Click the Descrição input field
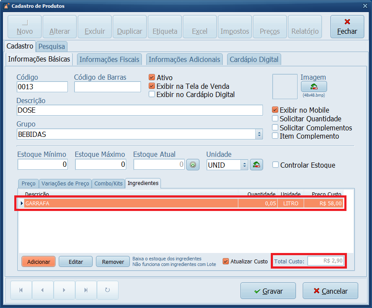The height and width of the screenshot is (308, 372). coord(139,110)
